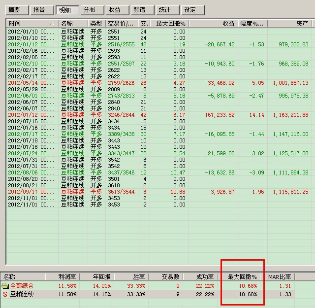The image size is (315, 308).
Task: Sort by the 资产 column header
Action: (x=290, y=24)
